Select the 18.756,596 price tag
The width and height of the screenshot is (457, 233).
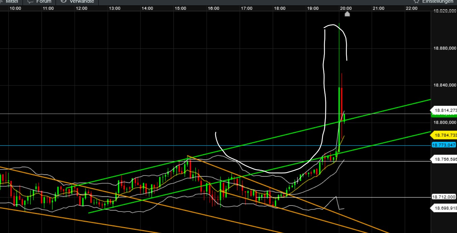click(444, 159)
